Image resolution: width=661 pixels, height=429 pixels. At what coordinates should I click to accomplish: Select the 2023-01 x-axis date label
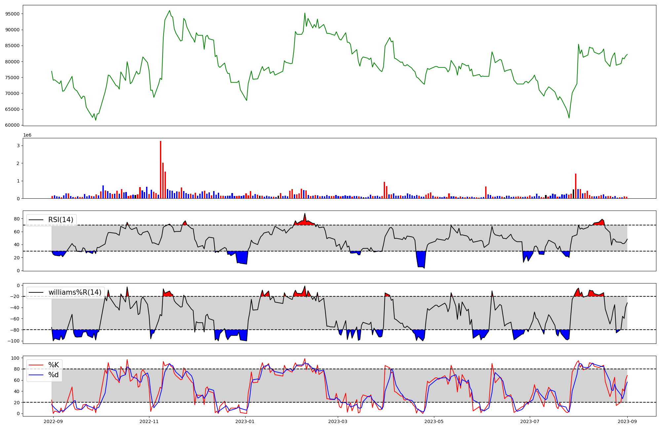(x=245, y=421)
